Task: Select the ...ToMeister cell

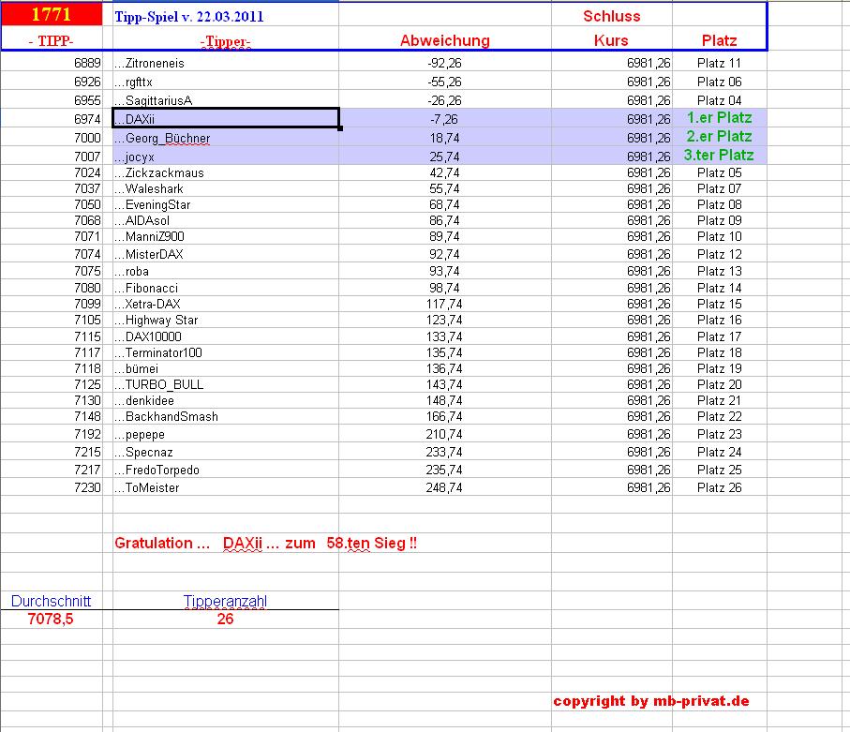Action: (x=226, y=487)
